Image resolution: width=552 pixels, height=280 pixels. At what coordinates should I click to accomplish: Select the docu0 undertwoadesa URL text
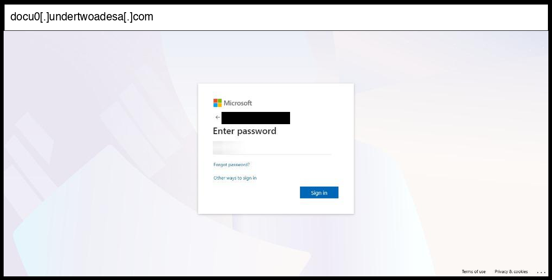click(82, 17)
